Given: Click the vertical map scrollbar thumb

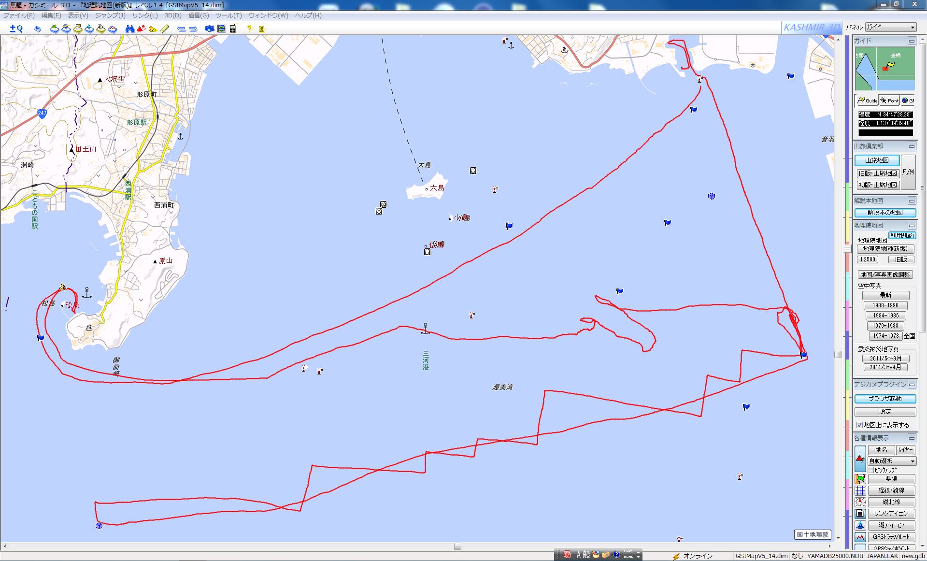Looking at the screenshot, I should tap(838, 355).
